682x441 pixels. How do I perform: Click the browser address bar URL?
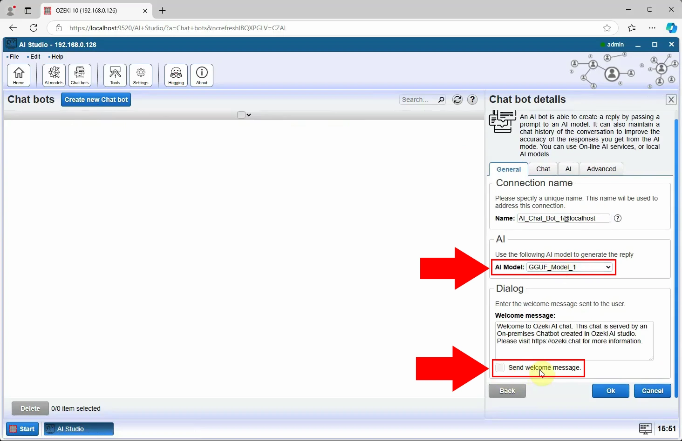tap(178, 28)
